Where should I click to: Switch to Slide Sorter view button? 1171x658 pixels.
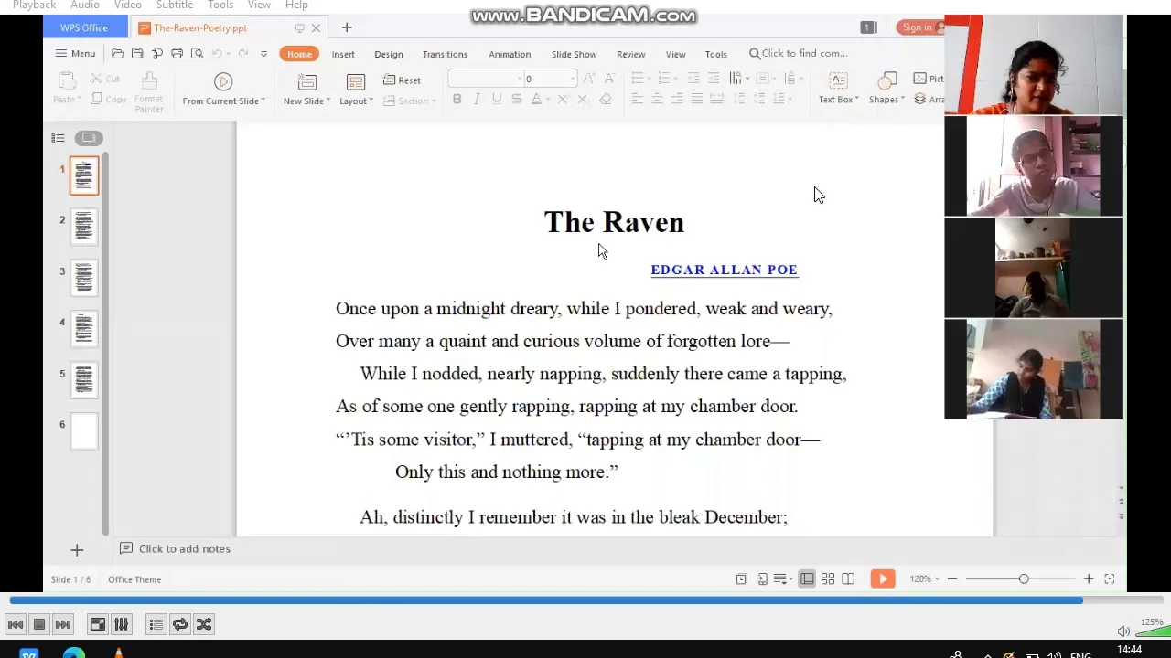828,578
